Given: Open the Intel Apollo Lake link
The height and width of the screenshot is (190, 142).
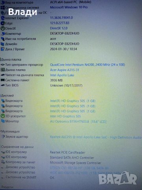Looking at the screenshot, I should pyautogui.click(x=62, y=75).
